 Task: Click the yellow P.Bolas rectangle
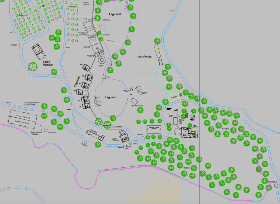[173, 97]
